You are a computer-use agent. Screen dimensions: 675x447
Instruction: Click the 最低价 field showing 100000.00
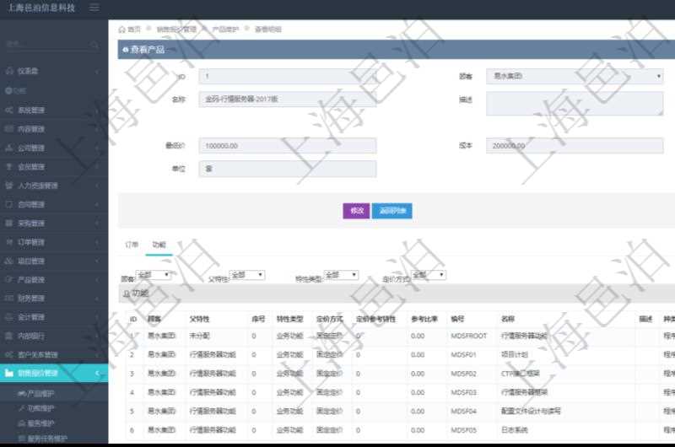pyautogui.click(x=288, y=146)
